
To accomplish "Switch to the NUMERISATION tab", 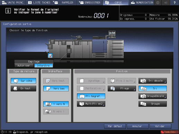I will pos(141,2).
